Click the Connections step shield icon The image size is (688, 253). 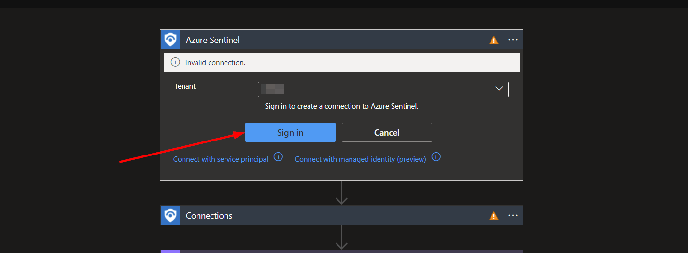[x=170, y=215]
